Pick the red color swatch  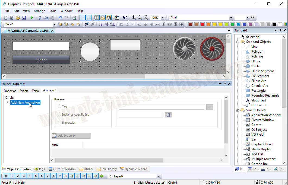pos(202,24)
